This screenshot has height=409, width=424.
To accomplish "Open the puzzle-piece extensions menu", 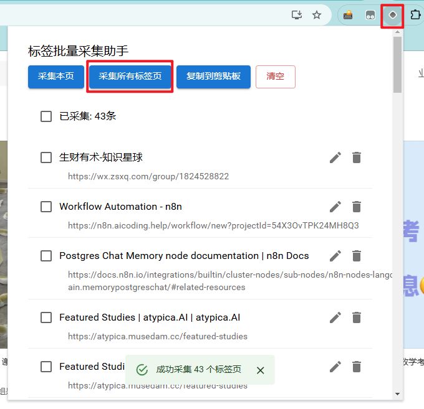I will [x=415, y=15].
